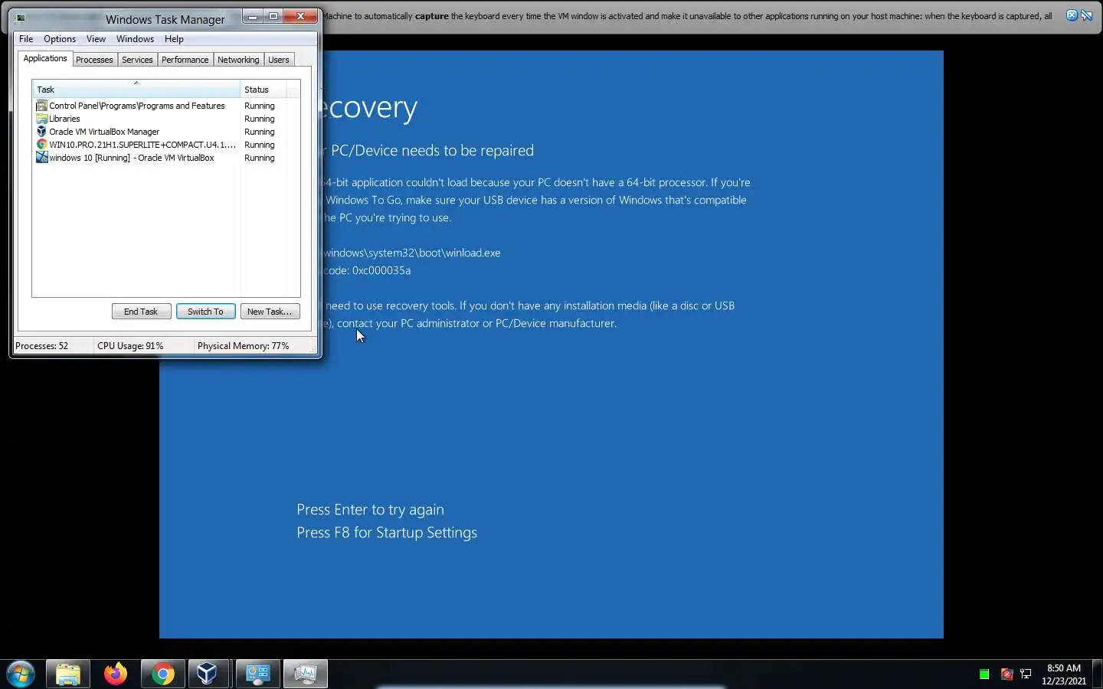Select 'Oracle VM VirtualBox Manager' task row
This screenshot has width=1103, height=689.
pyautogui.click(x=161, y=132)
